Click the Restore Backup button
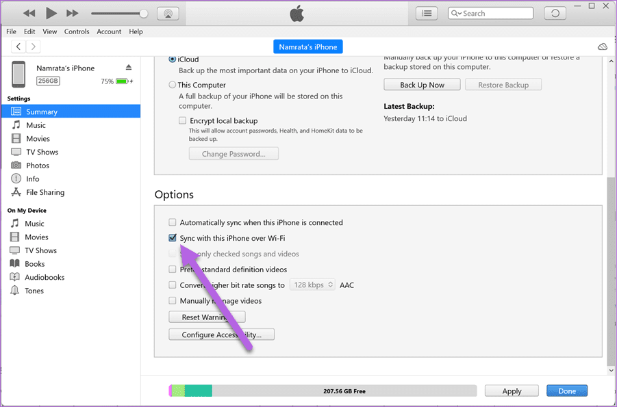 pyautogui.click(x=503, y=85)
